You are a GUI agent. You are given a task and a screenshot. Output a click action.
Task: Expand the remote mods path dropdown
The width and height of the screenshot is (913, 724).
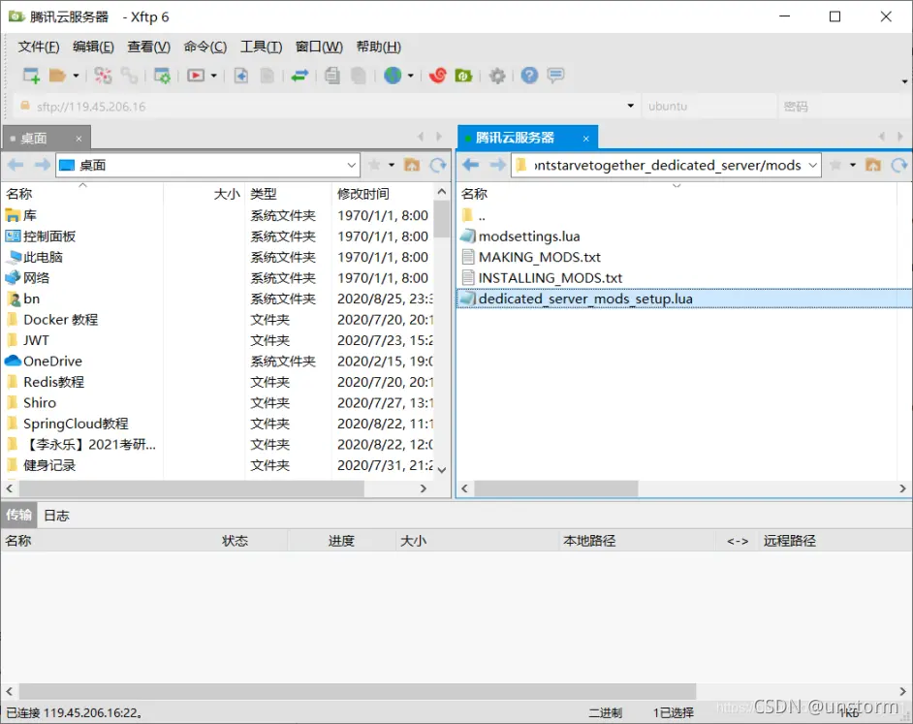click(812, 165)
